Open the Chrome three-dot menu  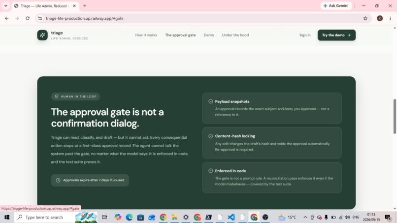coord(390,18)
